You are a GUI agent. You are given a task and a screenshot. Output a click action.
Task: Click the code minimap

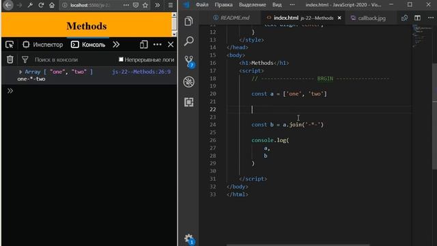[x=422, y=36]
